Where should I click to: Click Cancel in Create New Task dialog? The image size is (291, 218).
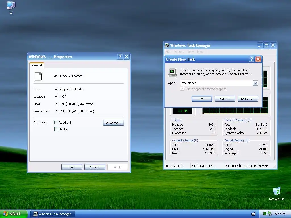(x=225, y=99)
